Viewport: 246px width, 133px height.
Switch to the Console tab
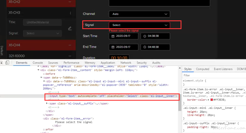(38, 63)
